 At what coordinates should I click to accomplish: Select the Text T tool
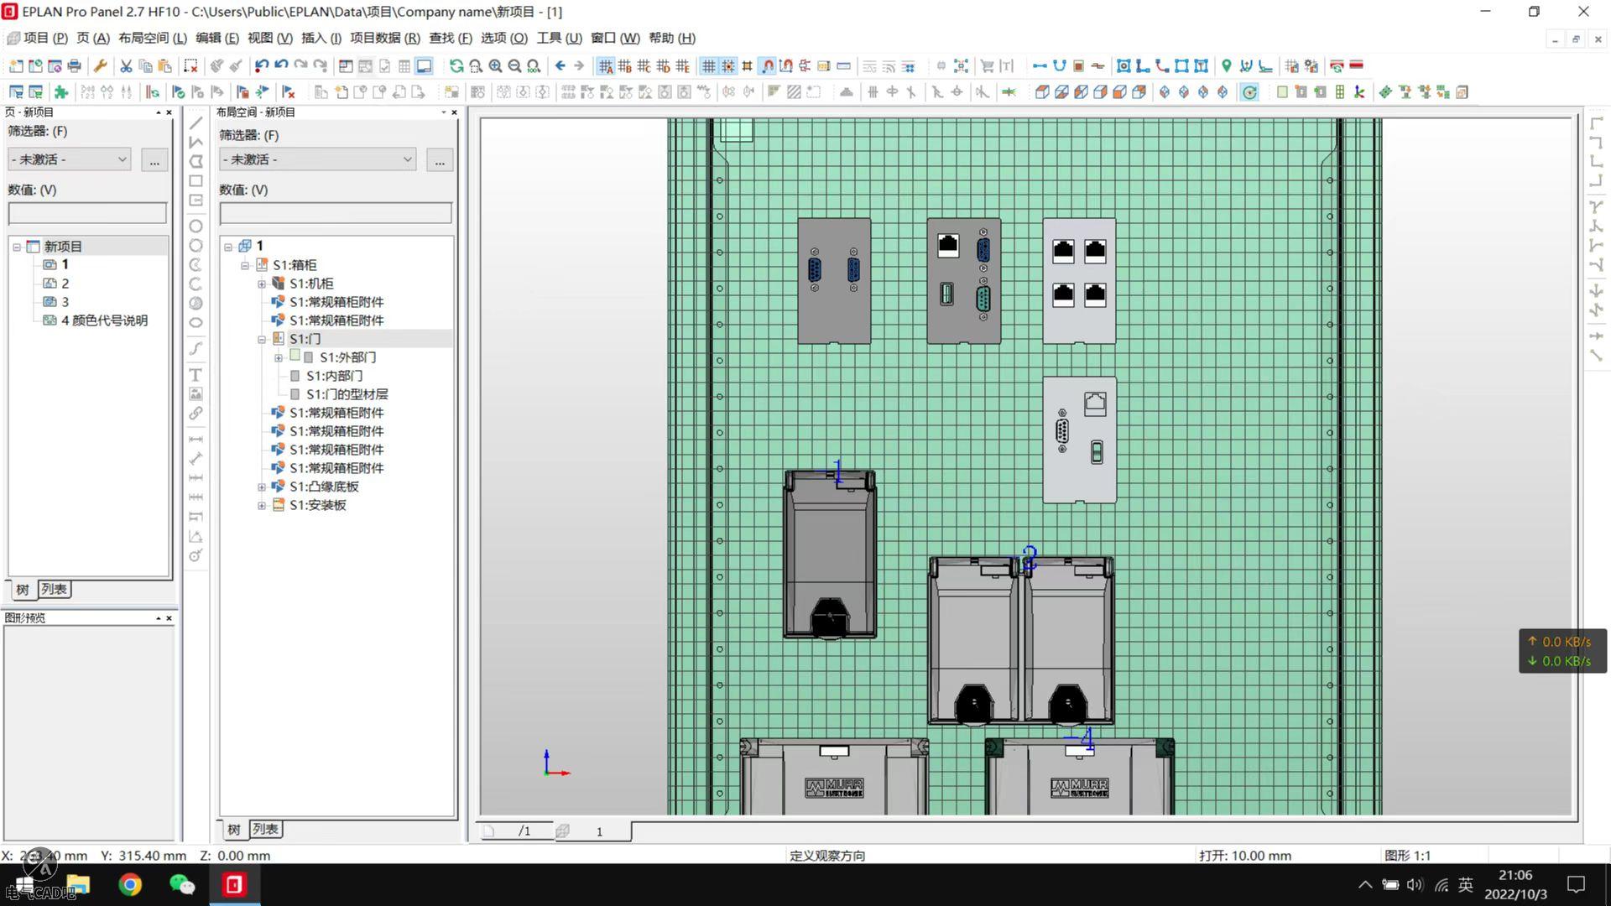(x=196, y=375)
